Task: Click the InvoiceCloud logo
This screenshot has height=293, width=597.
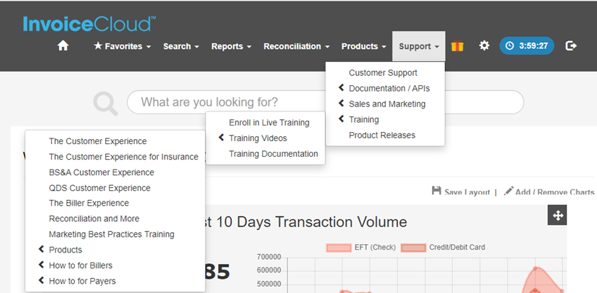Action: pos(89,24)
